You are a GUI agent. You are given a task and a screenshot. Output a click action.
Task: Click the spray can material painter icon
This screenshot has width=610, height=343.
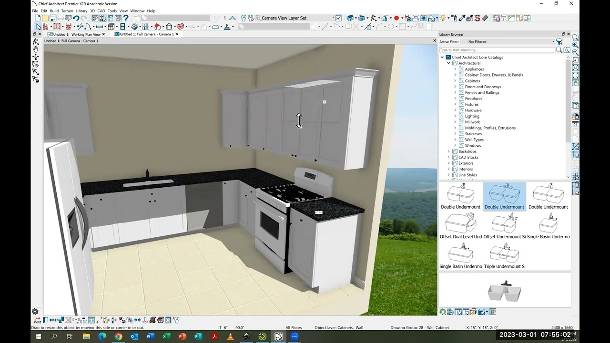point(454,18)
